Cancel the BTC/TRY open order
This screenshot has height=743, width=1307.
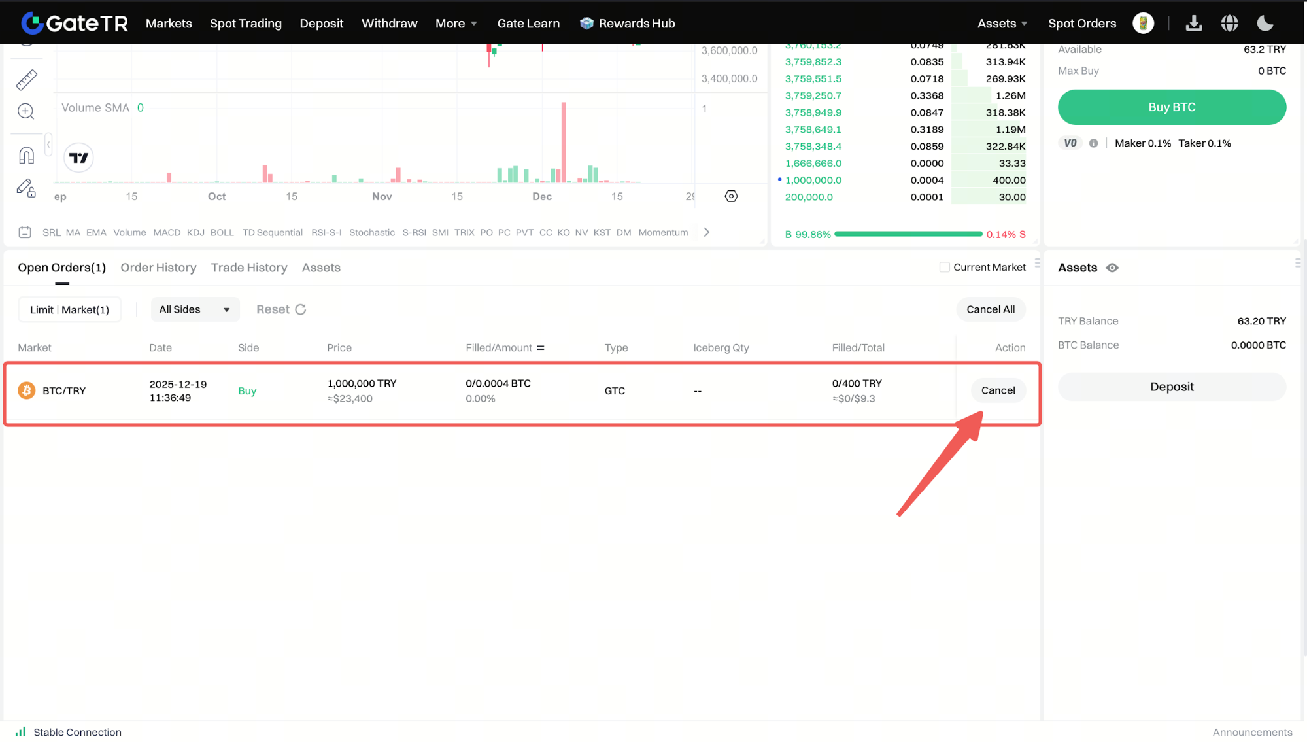pos(998,390)
